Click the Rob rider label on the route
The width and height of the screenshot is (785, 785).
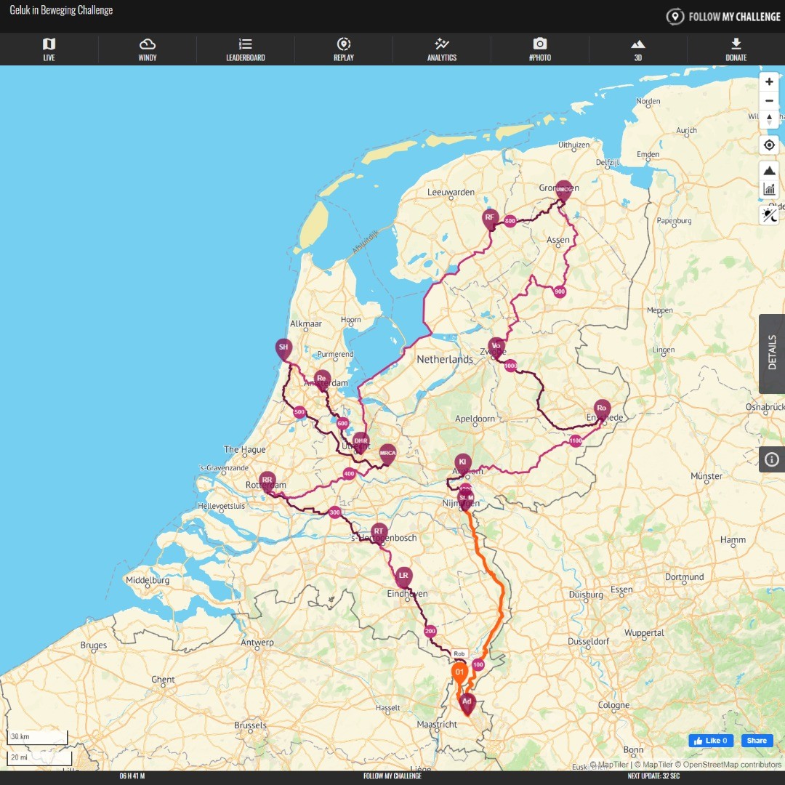coord(459,653)
